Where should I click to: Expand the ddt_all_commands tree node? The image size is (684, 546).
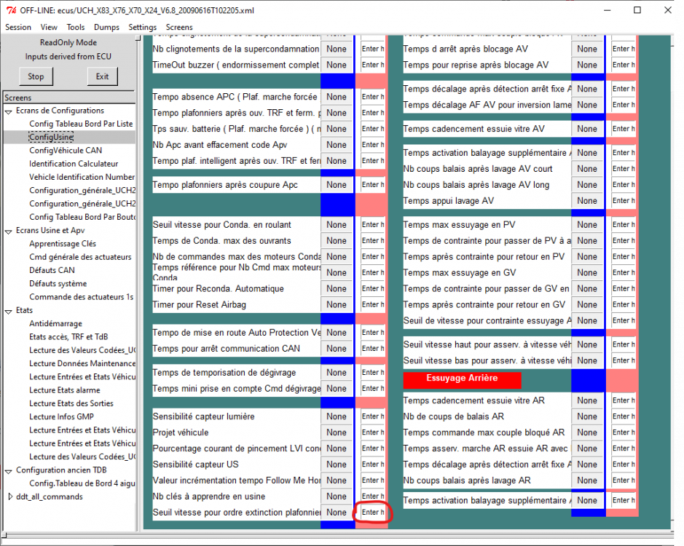coord(10,496)
